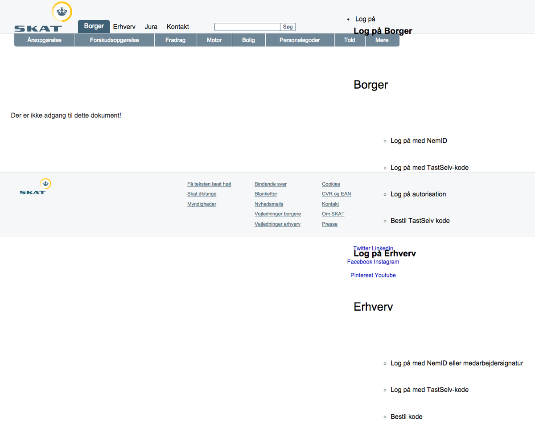Image resolution: width=535 pixels, height=445 pixels.
Task: Click the Log på Borger heading
Action: coord(383,31)
